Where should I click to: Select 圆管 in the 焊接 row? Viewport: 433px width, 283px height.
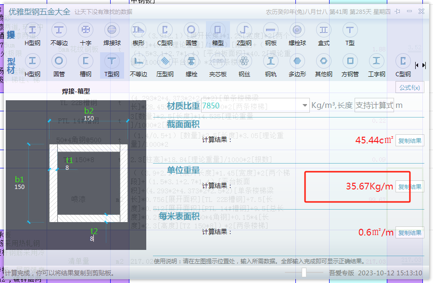pyautogui.click(x=191, y=35)
